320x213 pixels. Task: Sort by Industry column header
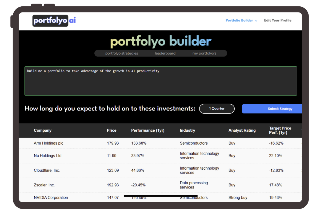click(187, 130)
